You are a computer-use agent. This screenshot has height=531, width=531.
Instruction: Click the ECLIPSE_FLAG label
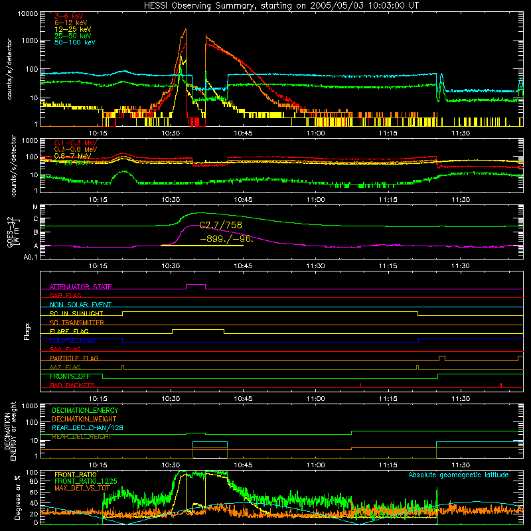(72, 341)
